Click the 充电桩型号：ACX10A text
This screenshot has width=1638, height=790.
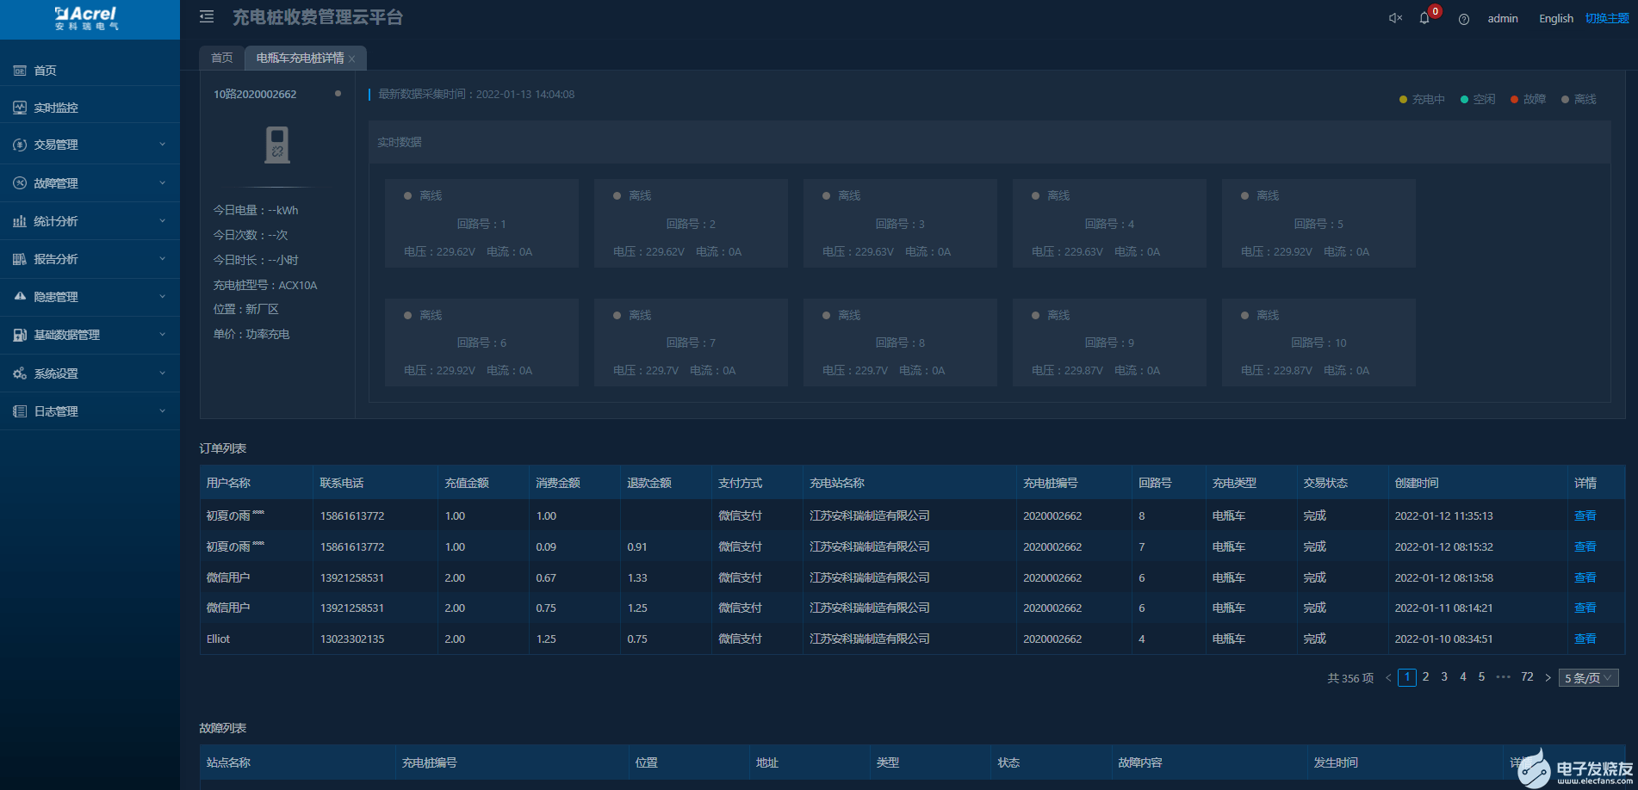tap(265, 285)
